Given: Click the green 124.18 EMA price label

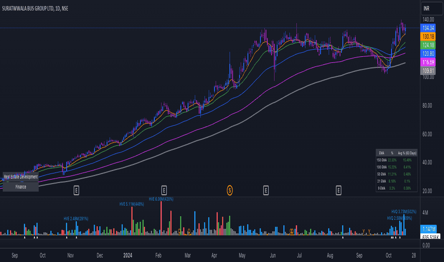Looking at the screenshot, I should pyautogui.click(x=428, y=45).
